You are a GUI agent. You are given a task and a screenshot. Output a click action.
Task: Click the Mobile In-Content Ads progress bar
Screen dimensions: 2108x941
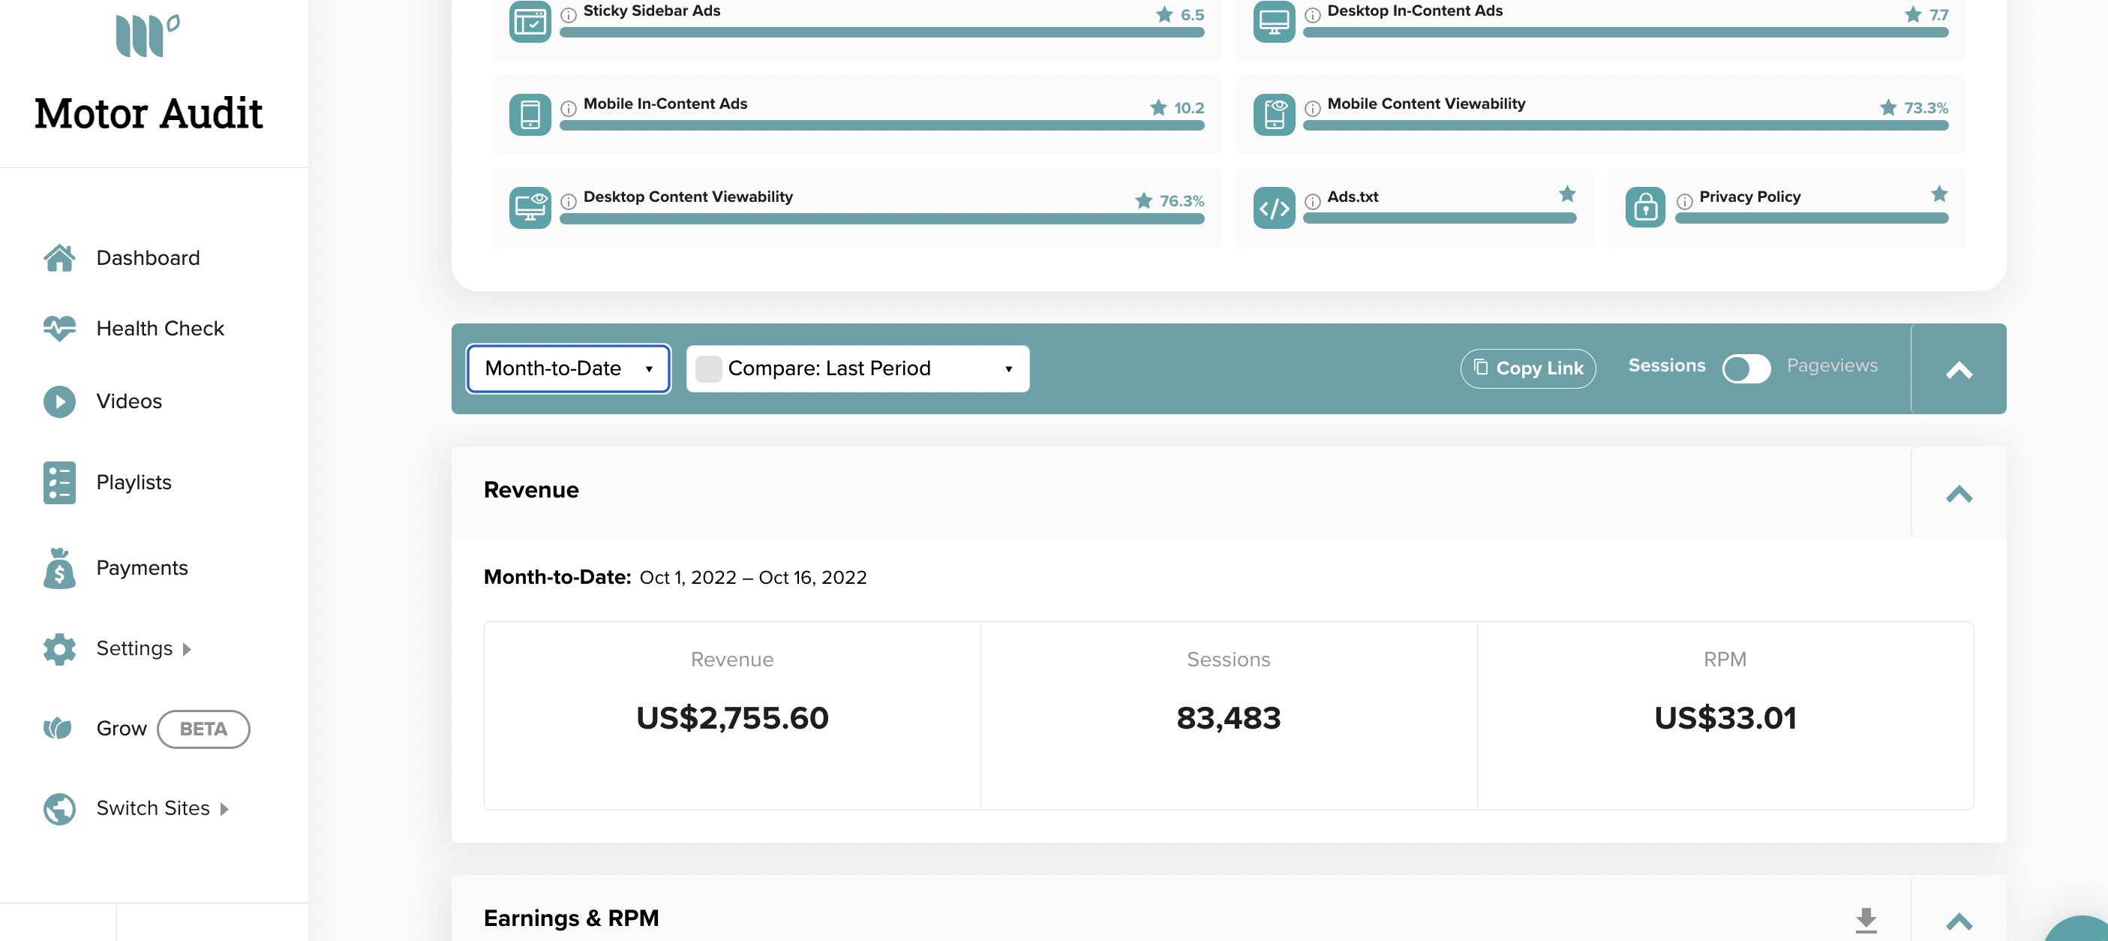881,125
